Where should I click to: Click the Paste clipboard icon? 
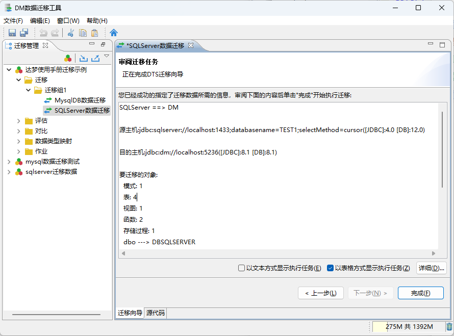95,33
